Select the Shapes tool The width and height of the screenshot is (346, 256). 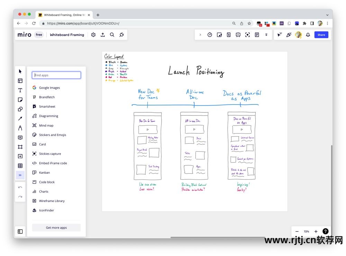click(x=20, y=109)
